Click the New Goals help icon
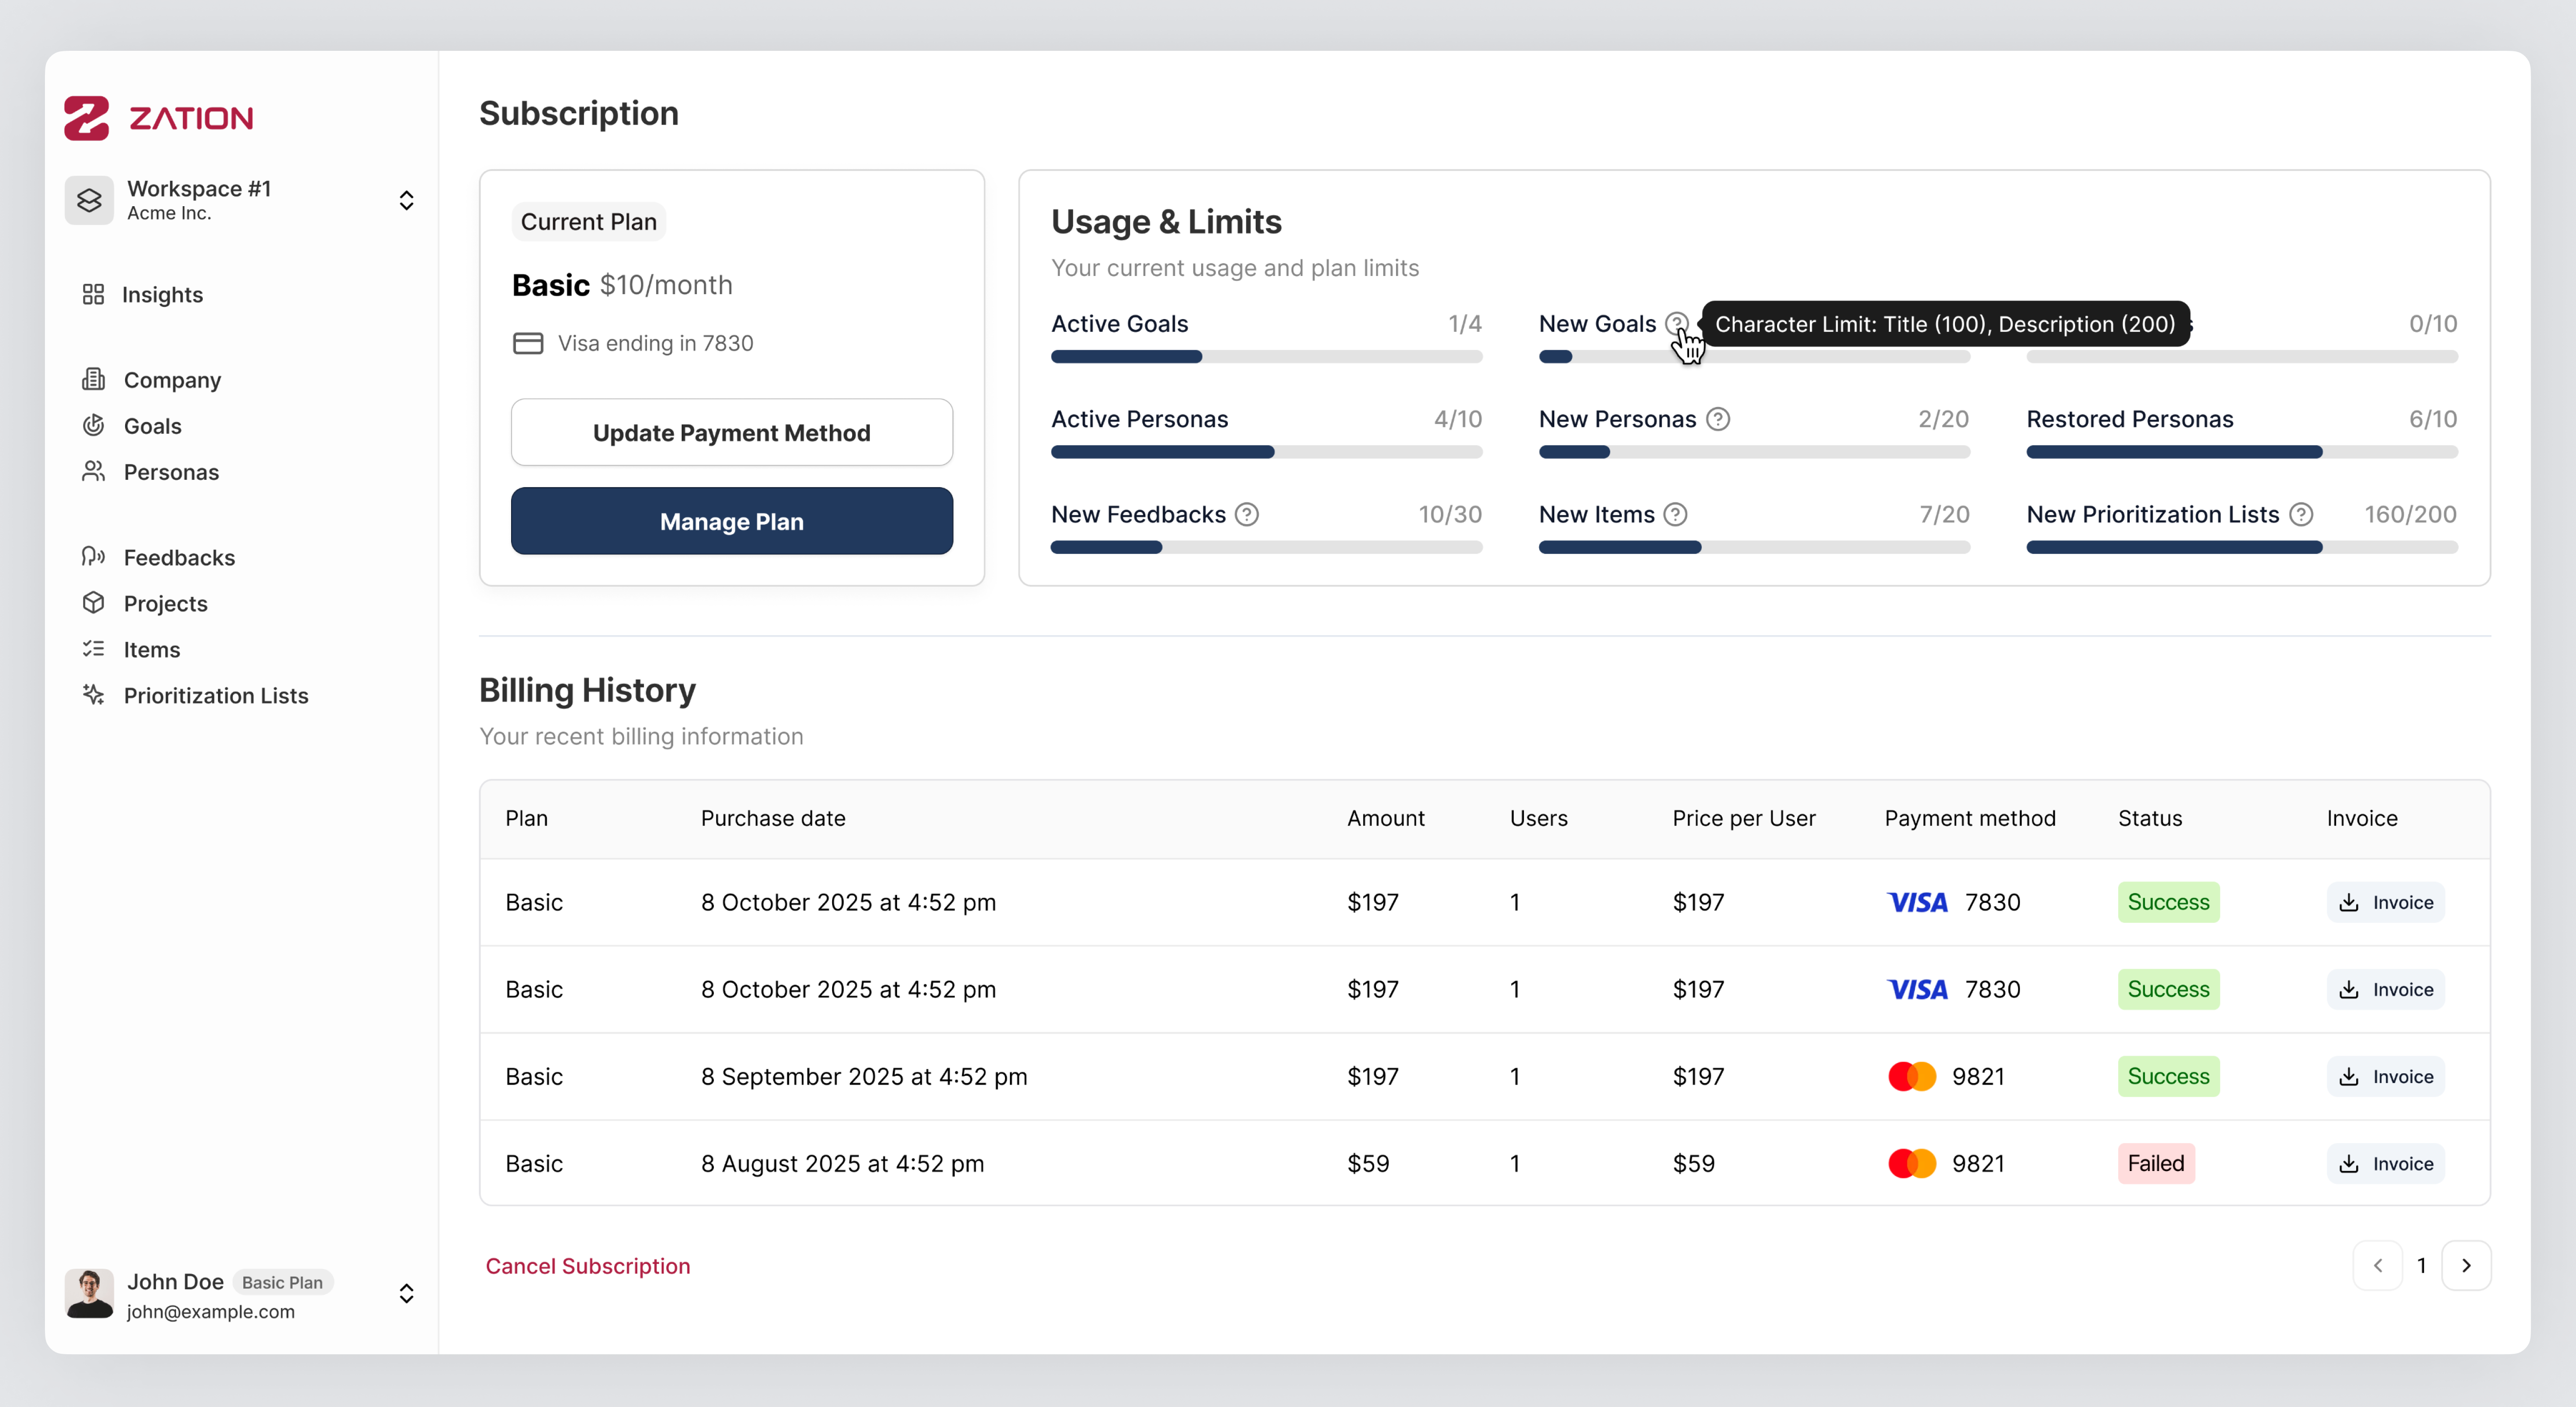2576x1407 pixels. coord(1676,324)
